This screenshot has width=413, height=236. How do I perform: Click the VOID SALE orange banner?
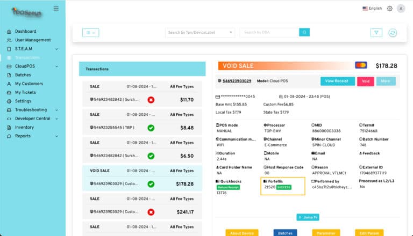click(286, 65)
